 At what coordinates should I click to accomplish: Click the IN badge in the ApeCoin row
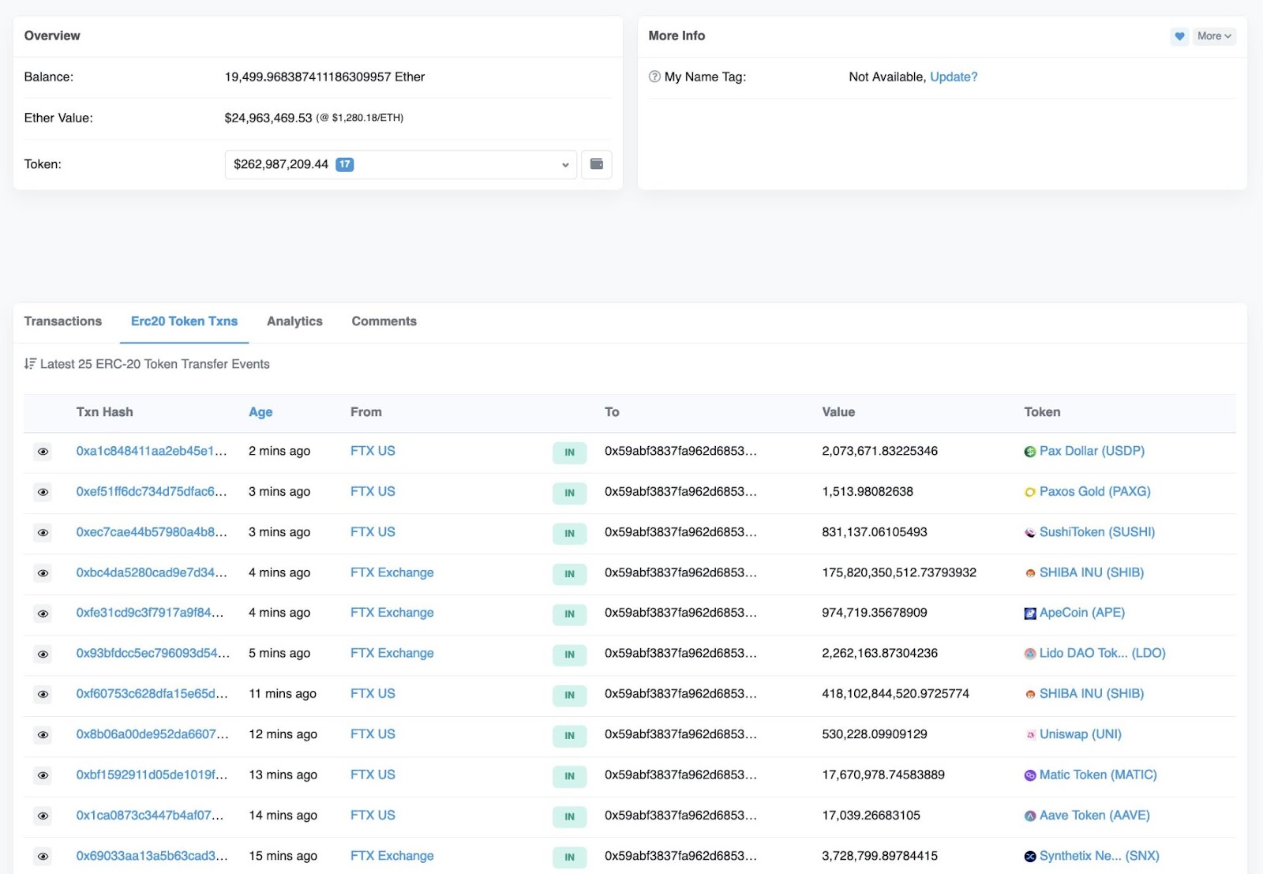[569, 614]
